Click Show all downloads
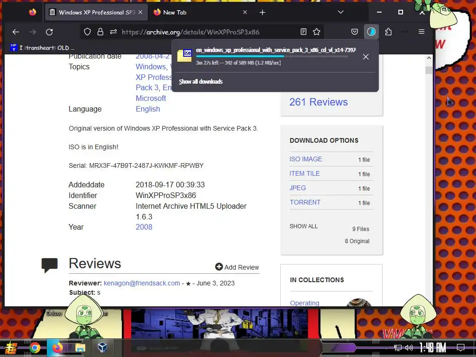Viewport: 476px width, 357px height. (x=201, y=81)
